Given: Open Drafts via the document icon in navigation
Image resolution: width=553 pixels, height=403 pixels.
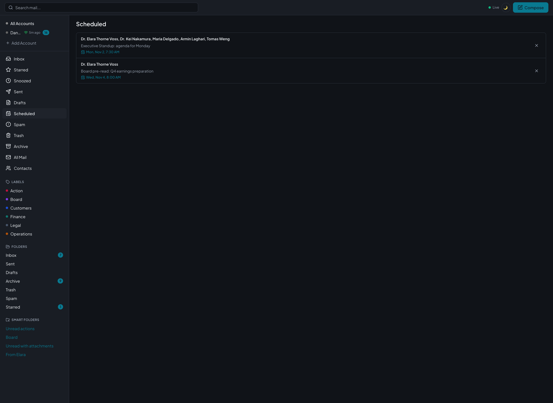Looking at the screenshot, I should pyautogui.click(x=8, y=102).
